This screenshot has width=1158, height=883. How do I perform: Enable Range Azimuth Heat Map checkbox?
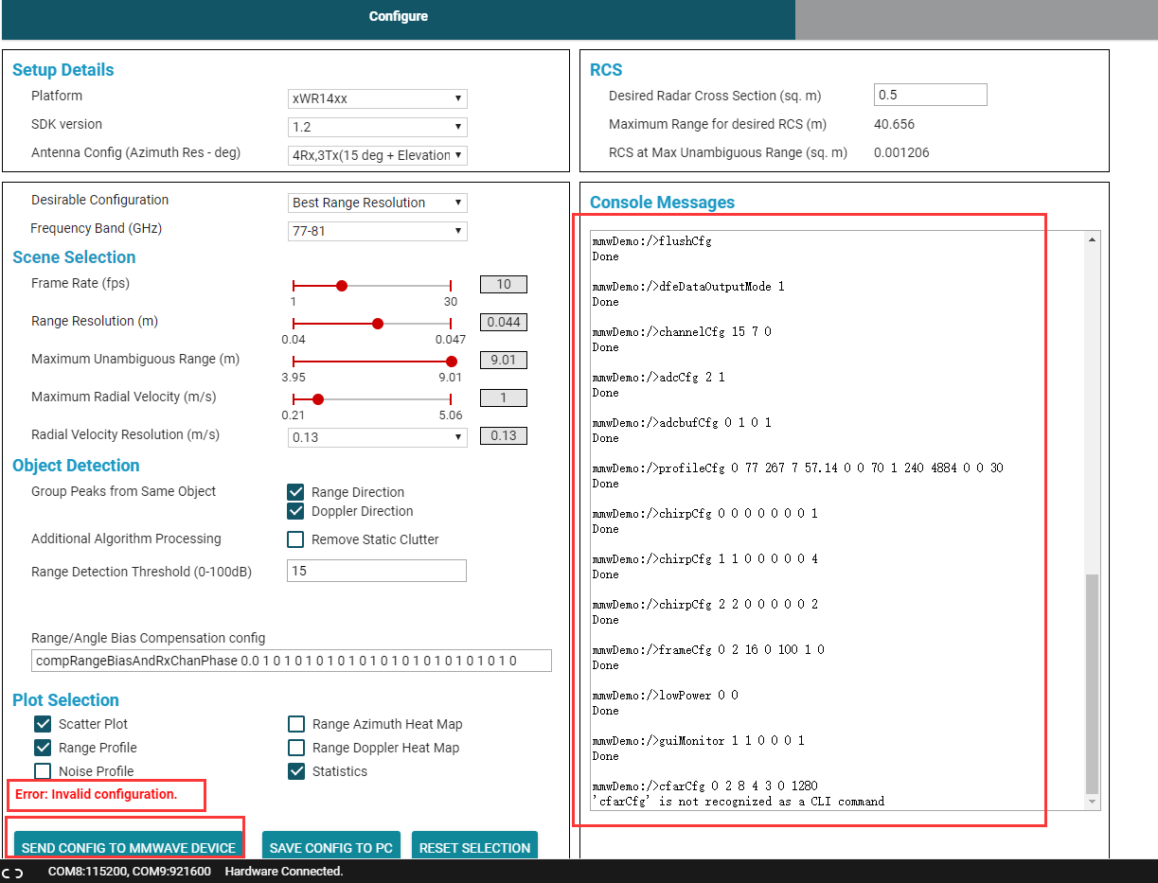tap(295, 724)
